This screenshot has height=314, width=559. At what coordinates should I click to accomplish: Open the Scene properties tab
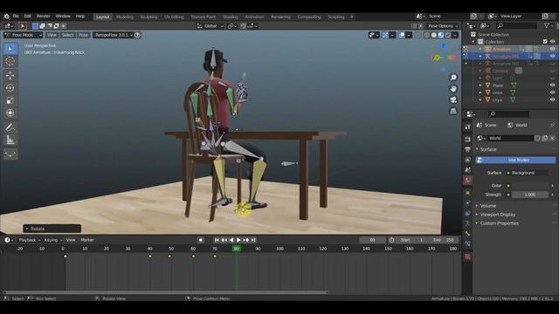click(468, 170)
